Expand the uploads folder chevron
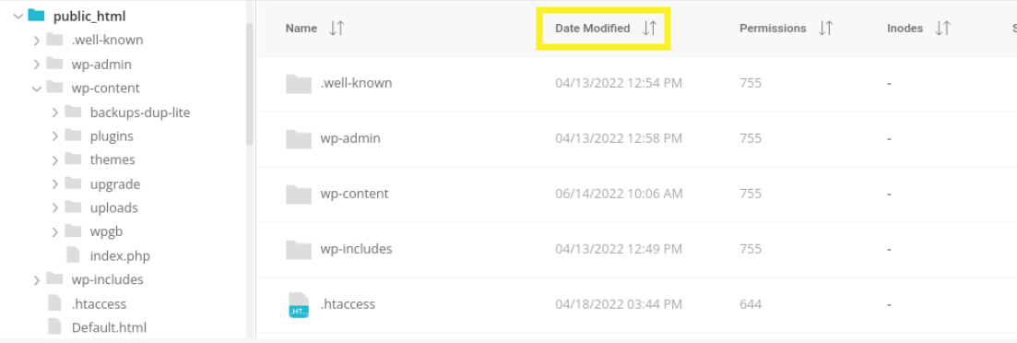 pyautogui.click(x=55, y=208)
